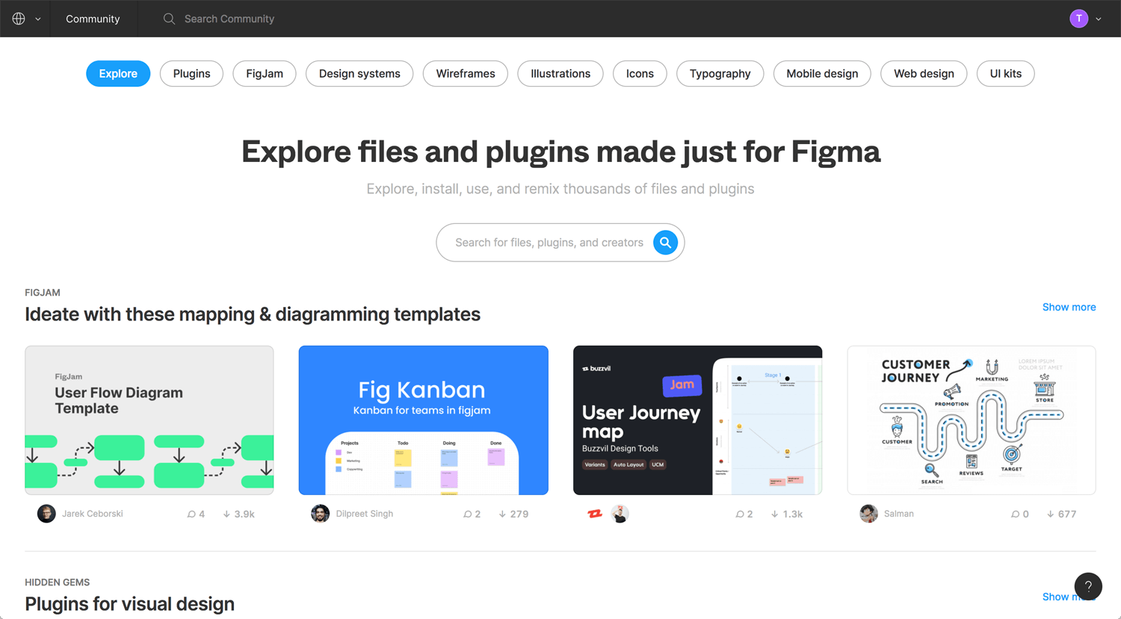Select the FigJam category pill

265,73
